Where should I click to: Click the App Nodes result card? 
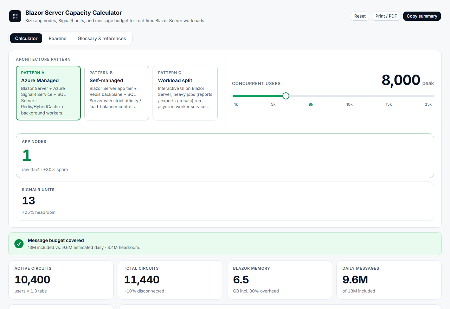225,156
